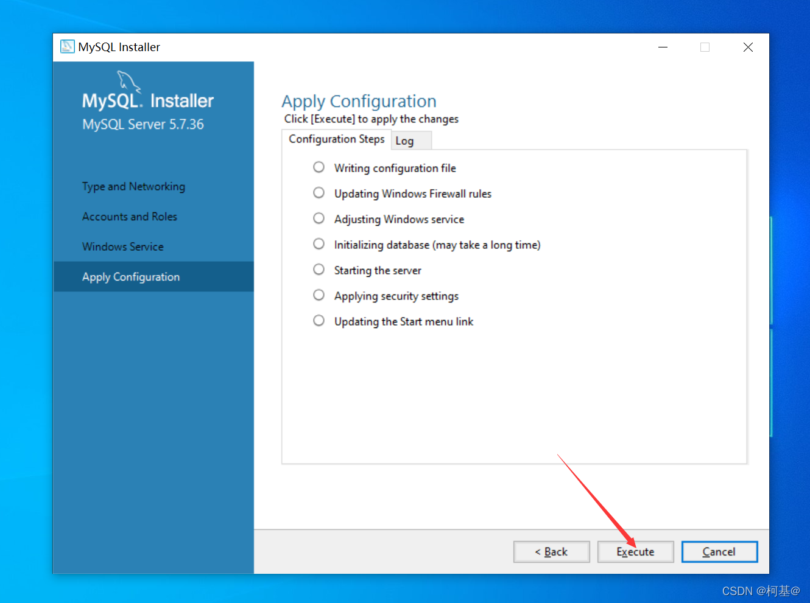Click the 'Starting the server' text
This screenshot has height=603, width=810.
point(378,271)
